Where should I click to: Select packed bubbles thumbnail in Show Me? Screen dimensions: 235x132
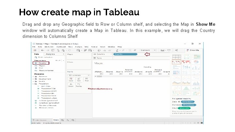coord(196,94)
